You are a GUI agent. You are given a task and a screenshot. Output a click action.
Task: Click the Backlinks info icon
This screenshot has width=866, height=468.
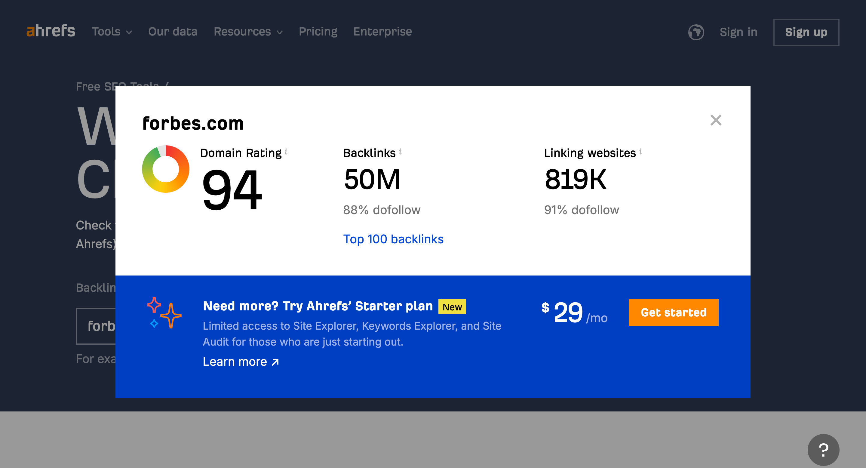tap(400, 151)
